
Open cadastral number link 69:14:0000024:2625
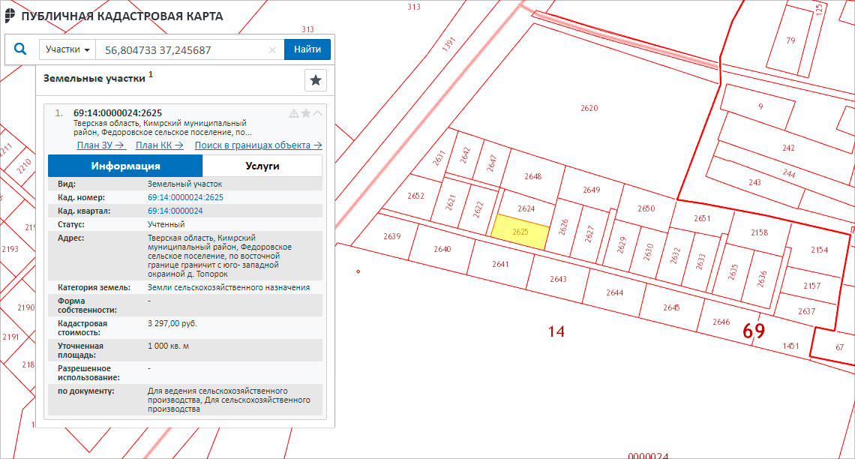185,197
